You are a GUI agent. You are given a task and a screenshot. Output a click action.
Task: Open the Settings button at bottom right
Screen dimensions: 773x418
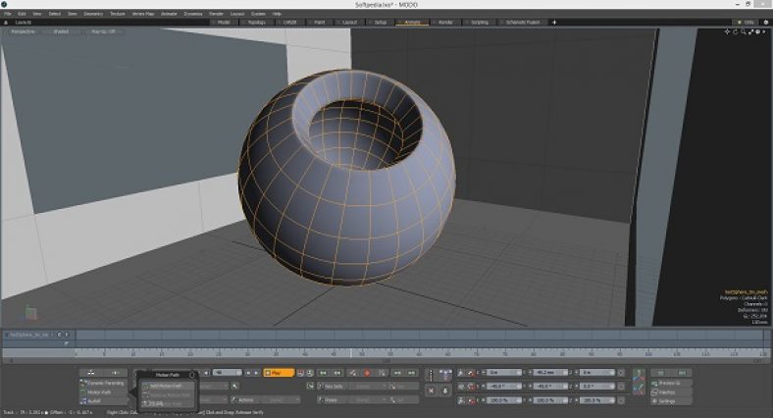pos(667,401)
